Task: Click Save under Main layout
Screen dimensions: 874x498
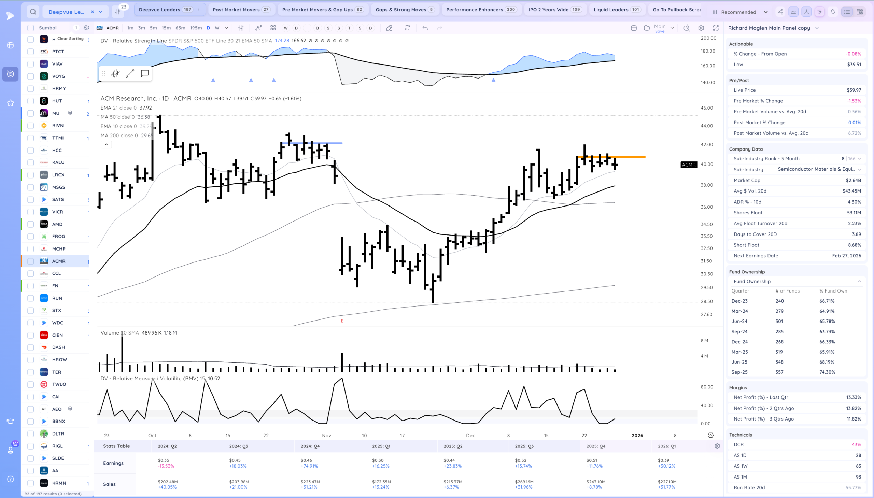Action: pos(660,31)
